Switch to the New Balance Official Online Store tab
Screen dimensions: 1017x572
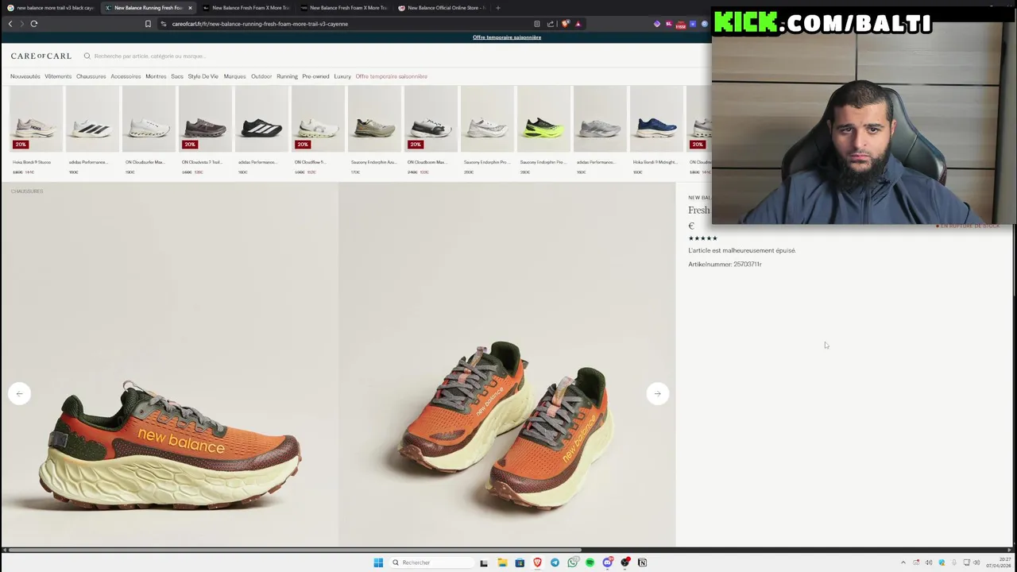pos(443,8)
